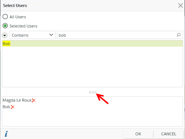
Task: Confirm the selection with OK
Action: coord(138,134)
